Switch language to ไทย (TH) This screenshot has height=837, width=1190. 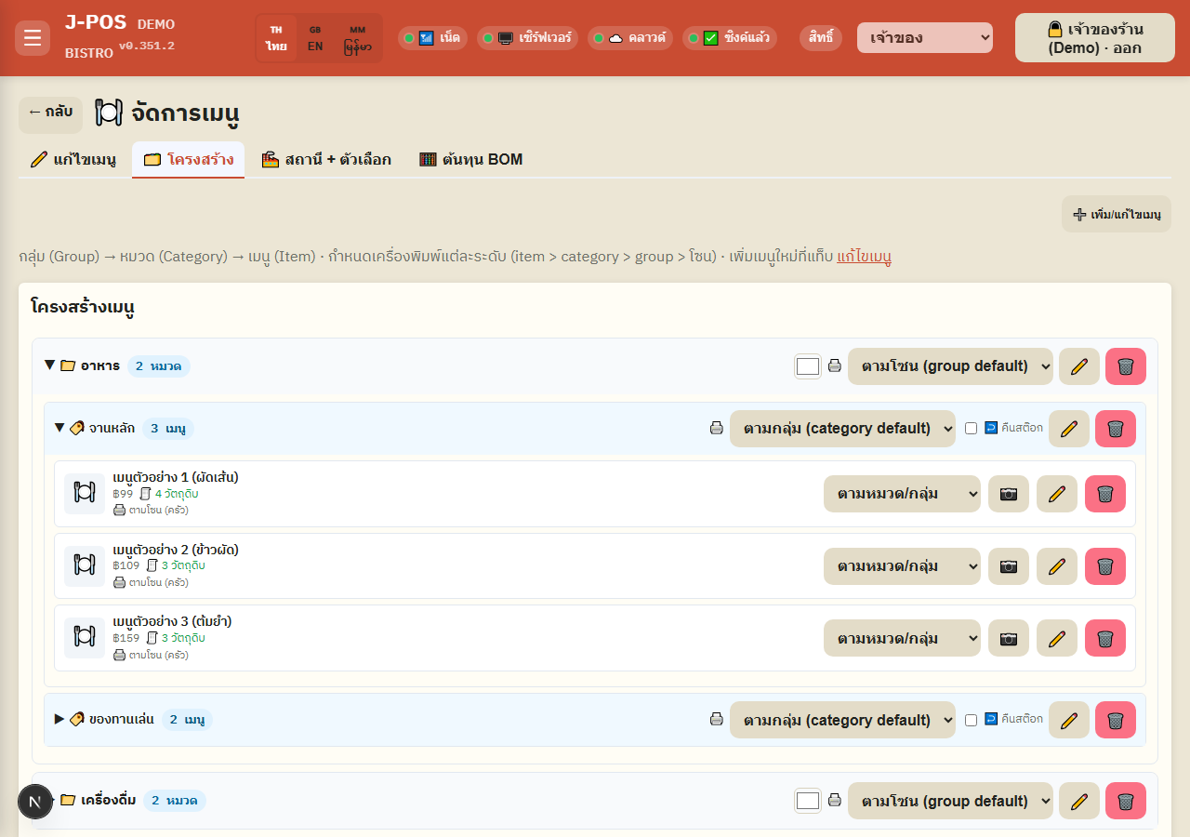(x=276, y=38)
